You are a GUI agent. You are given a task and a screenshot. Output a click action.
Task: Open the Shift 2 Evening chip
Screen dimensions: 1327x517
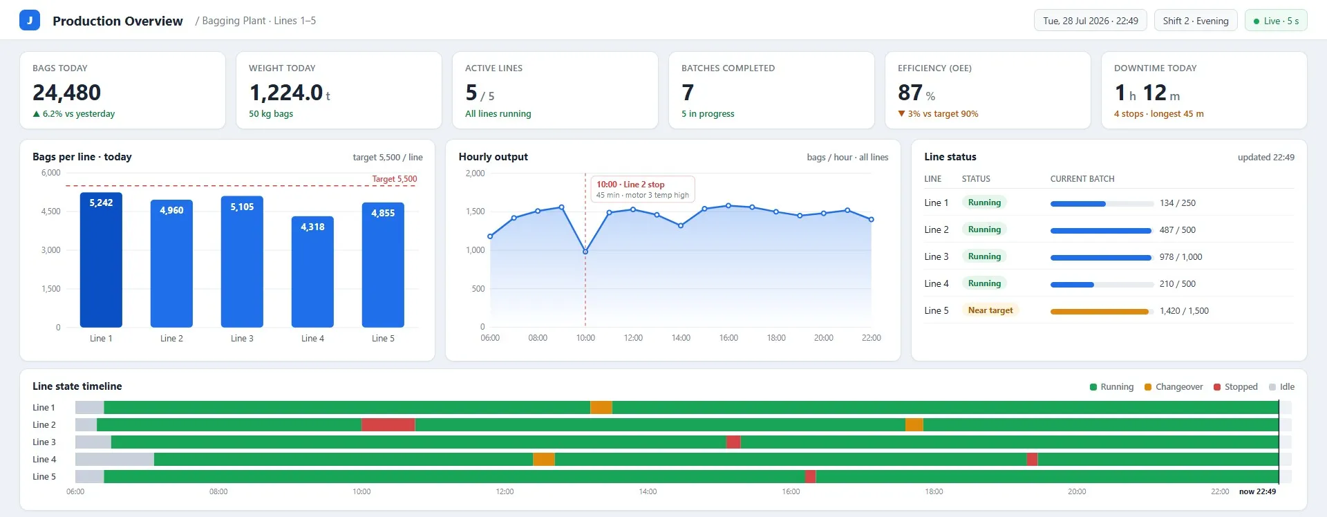coord(1196,21)
